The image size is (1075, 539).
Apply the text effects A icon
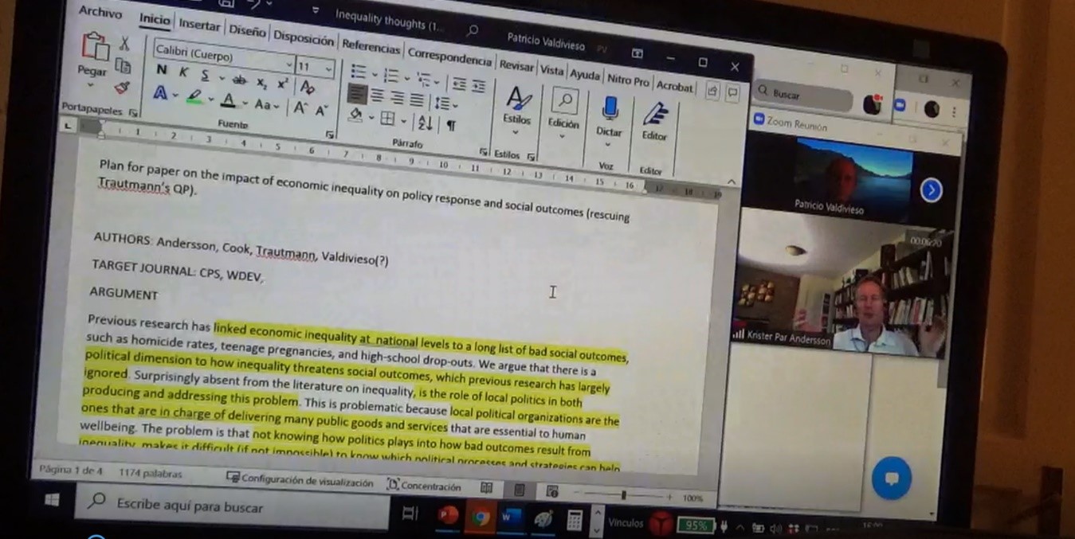coord(160,93)
